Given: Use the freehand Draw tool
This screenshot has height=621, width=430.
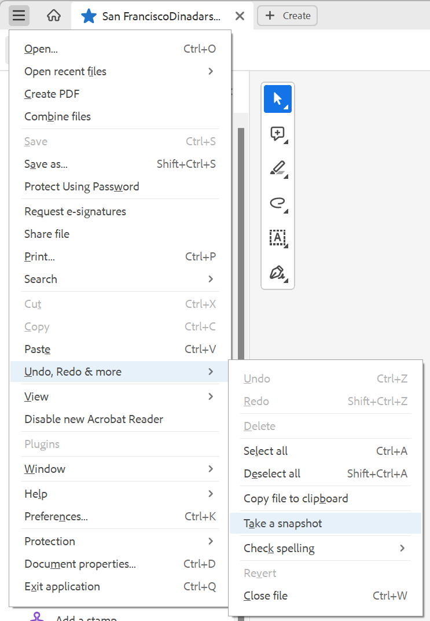Looking at the screenshot, I should (x=277, y=203).
